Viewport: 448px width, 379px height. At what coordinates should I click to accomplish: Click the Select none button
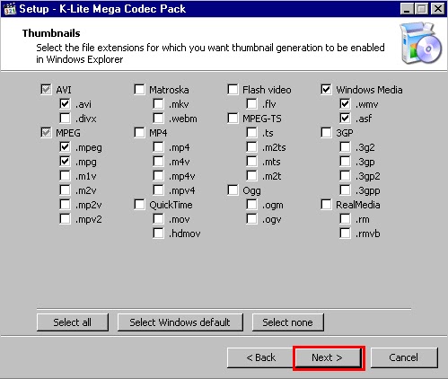288,322
